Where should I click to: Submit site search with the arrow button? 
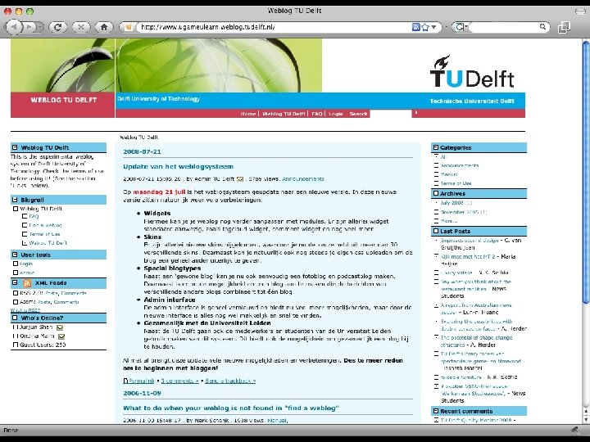[416, 112]
